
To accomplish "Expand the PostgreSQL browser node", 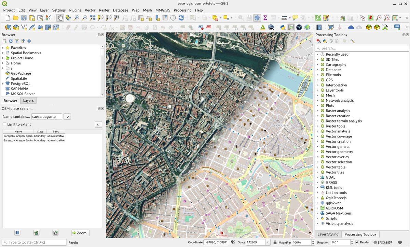I will pyautogui.click(x=3, y=84).
